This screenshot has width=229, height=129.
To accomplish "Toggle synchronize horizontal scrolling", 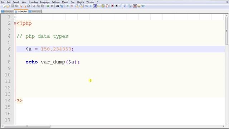I will pyautogui.click(x=81, y=6).
